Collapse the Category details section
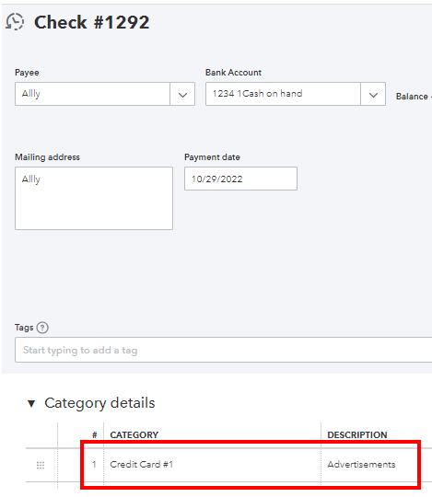 coord(31,403)
